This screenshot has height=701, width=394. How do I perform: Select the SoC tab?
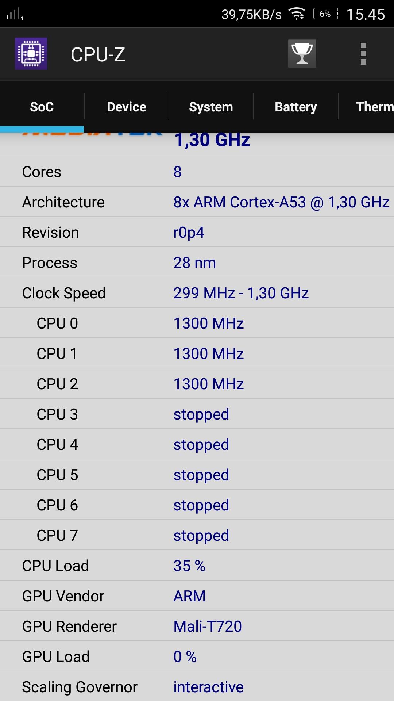pos(42,107)
